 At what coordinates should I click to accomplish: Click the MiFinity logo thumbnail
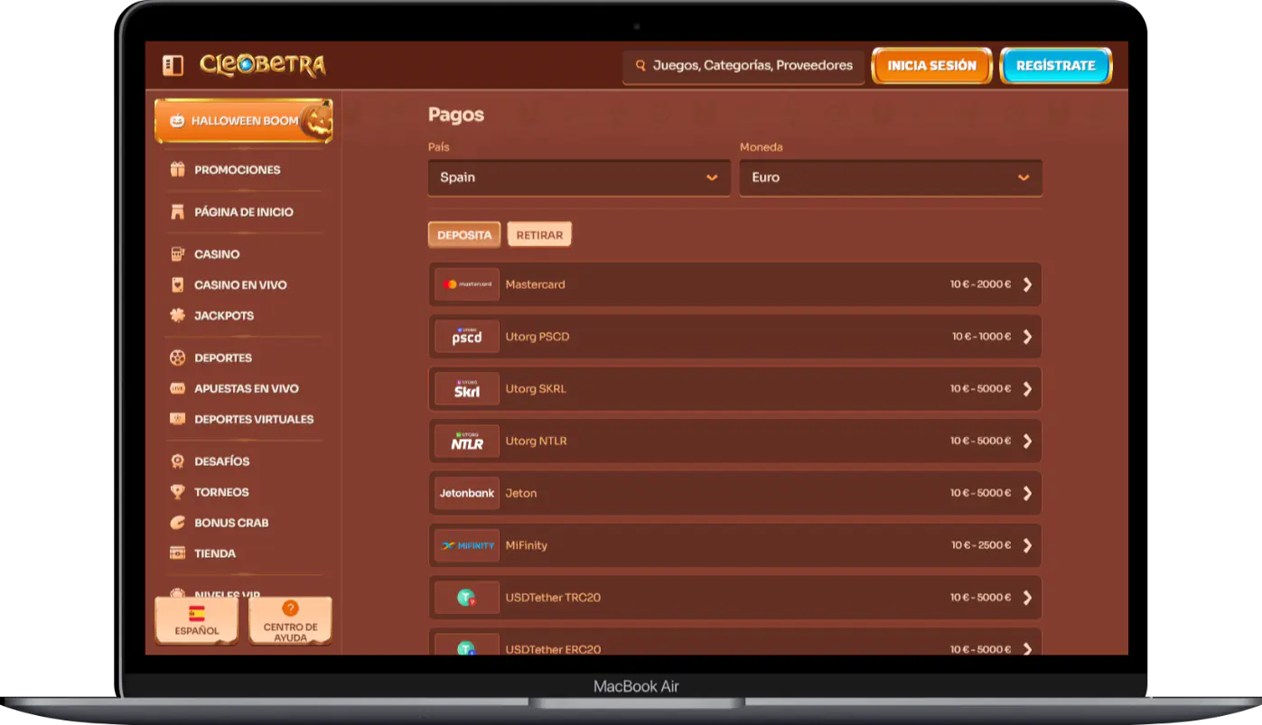[x=467, y=545]
